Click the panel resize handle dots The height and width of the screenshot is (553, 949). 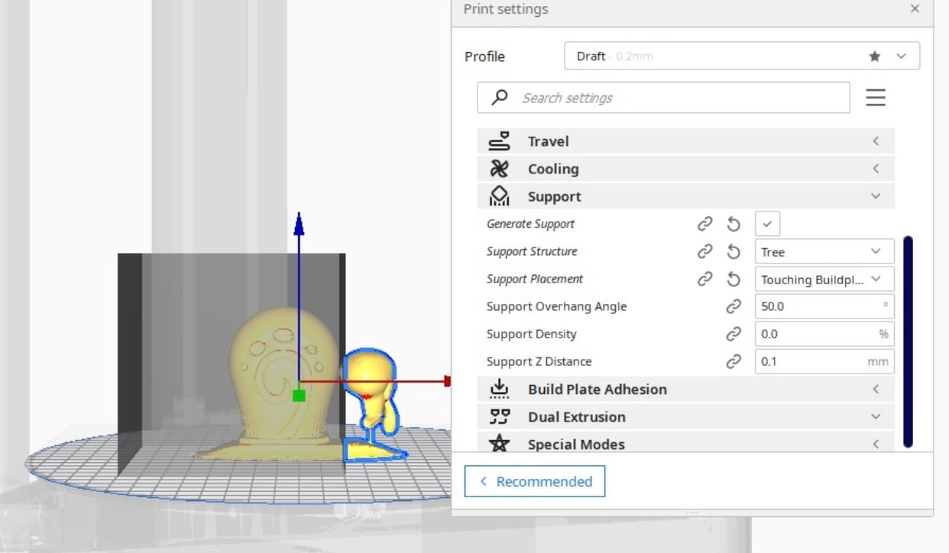[692, 513]
